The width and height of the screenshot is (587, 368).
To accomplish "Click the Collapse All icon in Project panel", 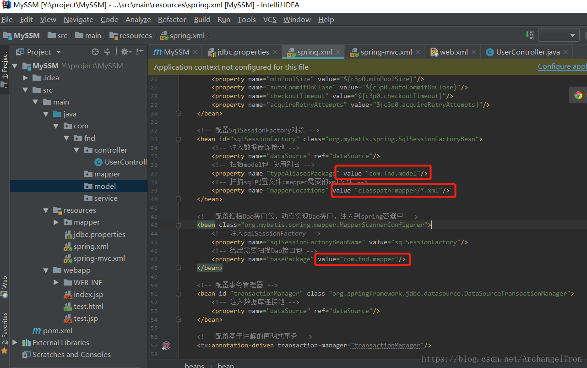I will [x=107, y=52].
